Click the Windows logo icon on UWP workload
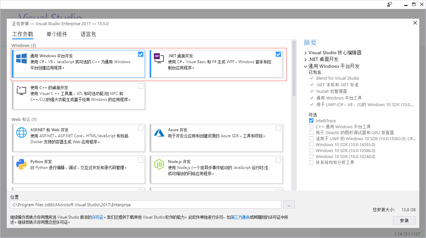The height and width of the screenshot is (238, 426). pos(21,59)
